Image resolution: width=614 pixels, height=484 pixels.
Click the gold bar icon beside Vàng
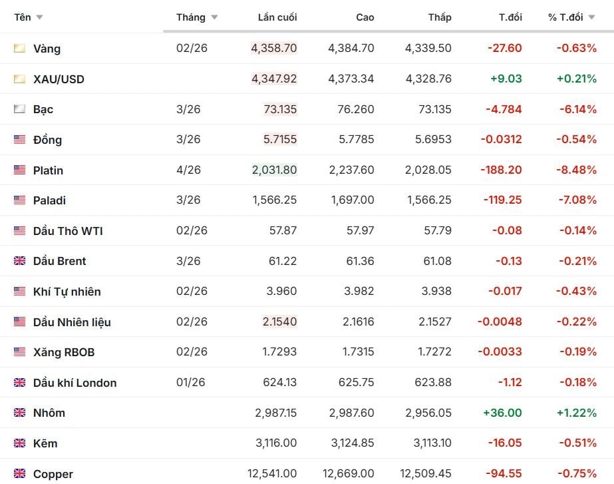tap(19, 49)
